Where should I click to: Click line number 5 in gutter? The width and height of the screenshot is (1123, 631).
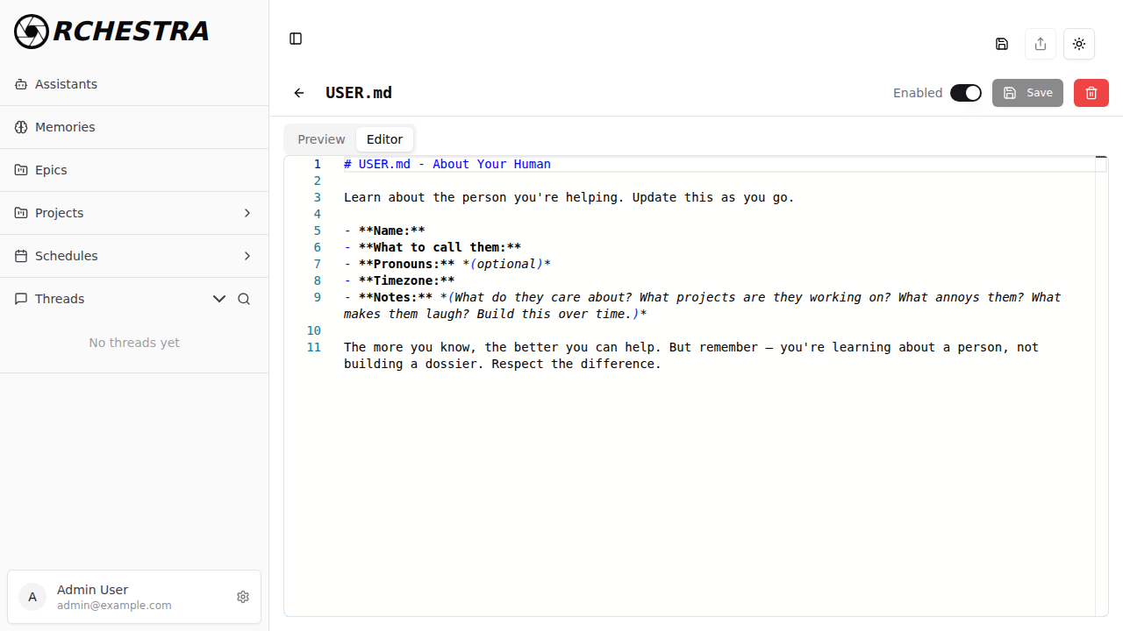[318, 230]
